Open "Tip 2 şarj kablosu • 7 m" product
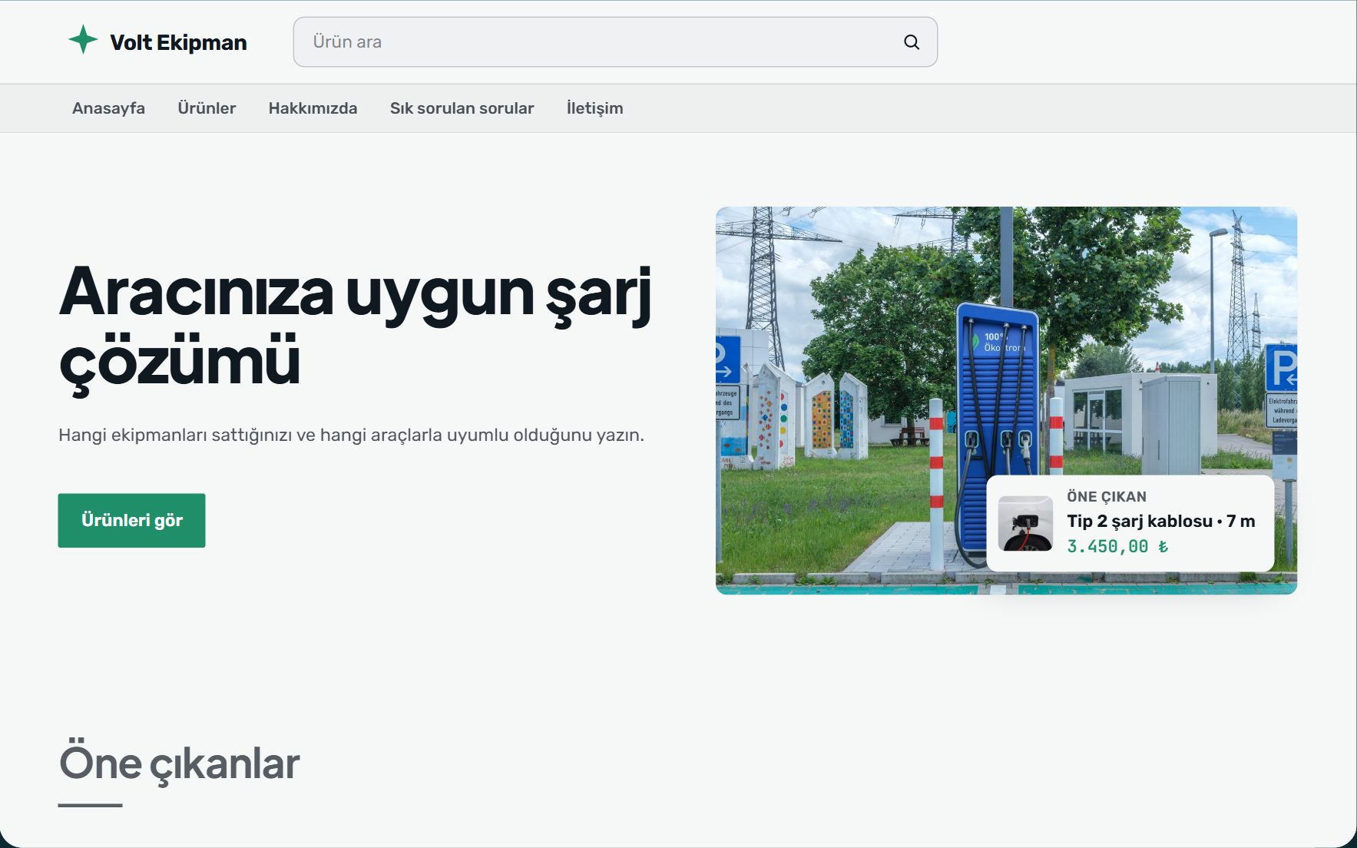 point(1160,521)
